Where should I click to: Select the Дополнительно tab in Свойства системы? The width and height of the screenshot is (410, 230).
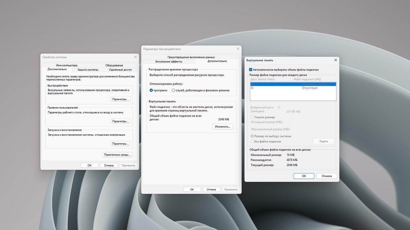pos(57,69)
